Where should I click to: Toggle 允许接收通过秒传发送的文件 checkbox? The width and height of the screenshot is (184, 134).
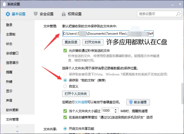click(65, 51)
